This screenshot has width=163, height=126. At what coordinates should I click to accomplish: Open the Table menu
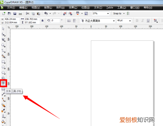(x=110, y=8)
